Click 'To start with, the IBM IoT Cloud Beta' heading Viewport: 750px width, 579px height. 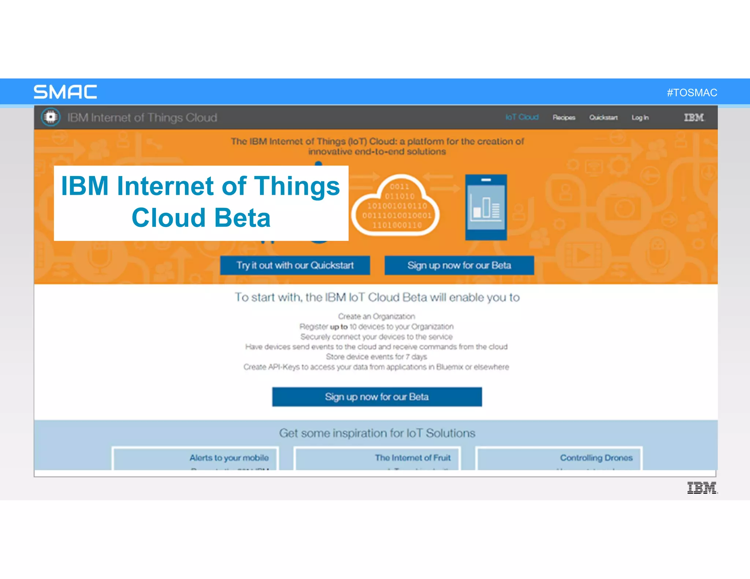click(377, 297)
